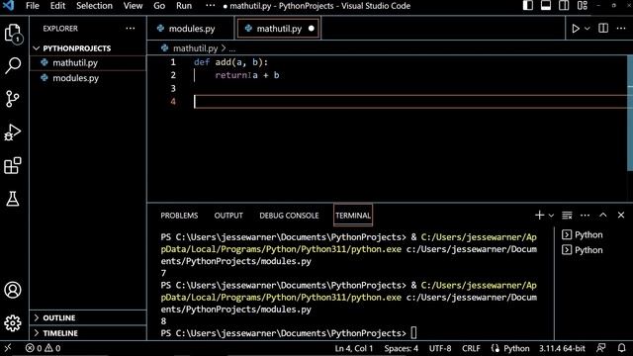633x356 pixels.
Task: Change the UTF-8 file encoding
Action: point(440,348)
